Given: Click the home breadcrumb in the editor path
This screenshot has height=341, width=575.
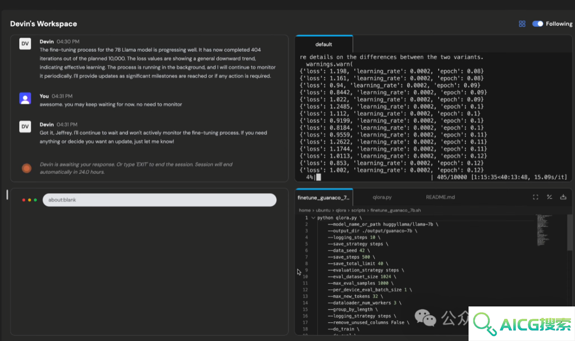Looking at the screenshot, I should (305, 210).
